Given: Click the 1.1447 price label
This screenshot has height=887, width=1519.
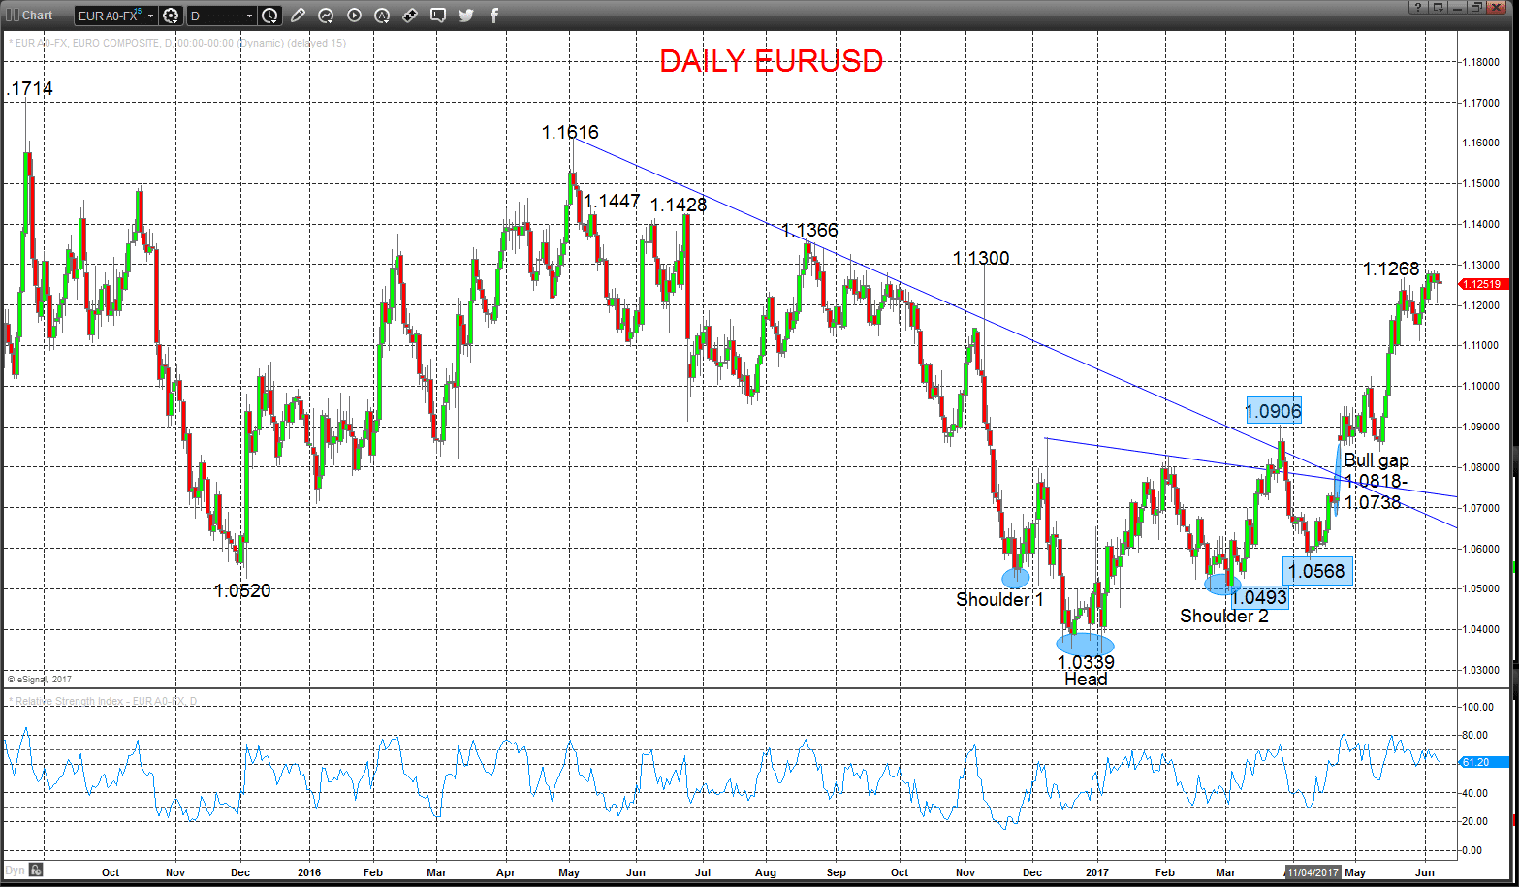Looking at the screenshot, I should pyautogui.click(x=612, y=201).
